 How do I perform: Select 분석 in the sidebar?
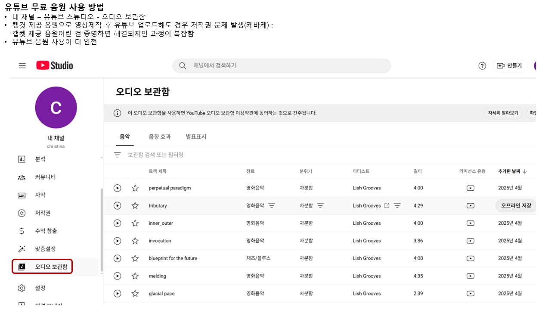tap(40, 159)
